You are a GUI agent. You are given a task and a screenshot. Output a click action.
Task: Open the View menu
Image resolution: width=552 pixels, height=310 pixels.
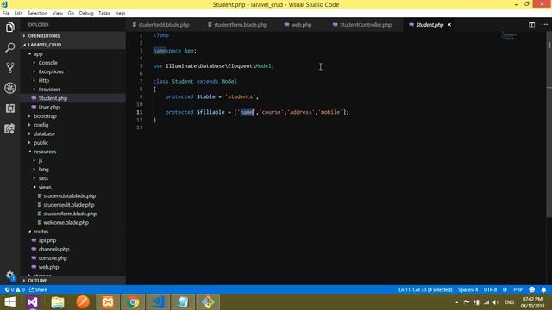tap(58, 14)
